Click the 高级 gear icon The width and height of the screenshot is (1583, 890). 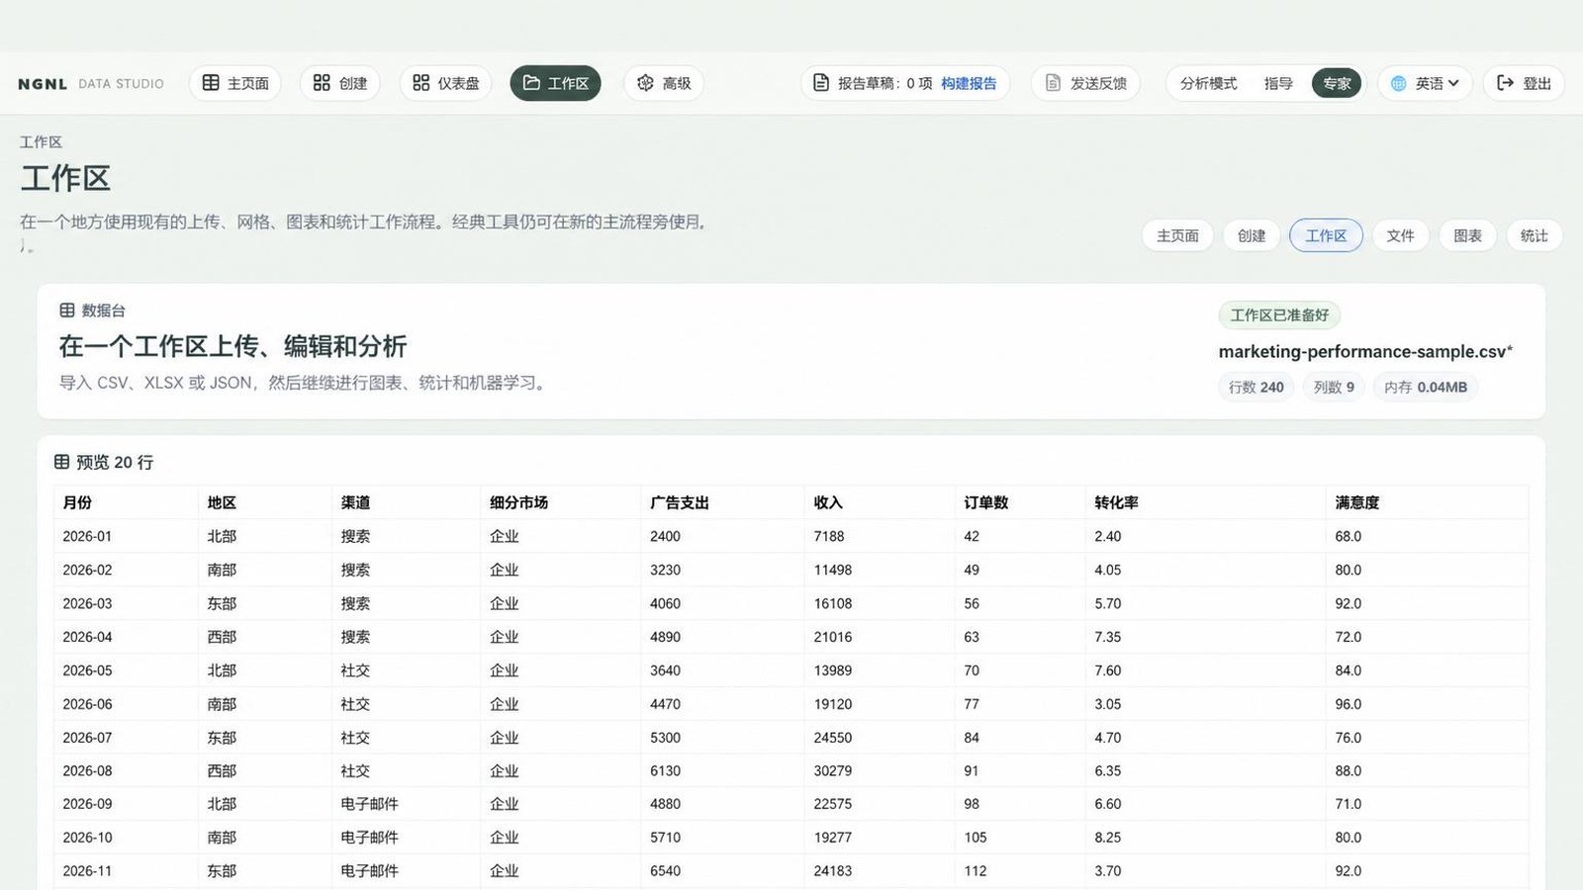coord(645,83)
